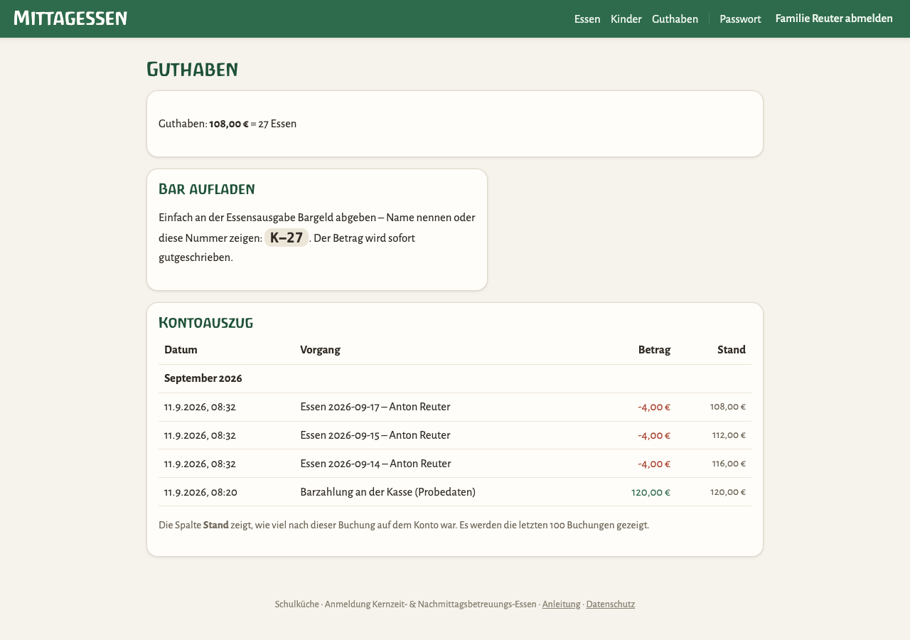The image size is (910, 640).
Task: Open the Passwort page
Action: click(740, 19)
